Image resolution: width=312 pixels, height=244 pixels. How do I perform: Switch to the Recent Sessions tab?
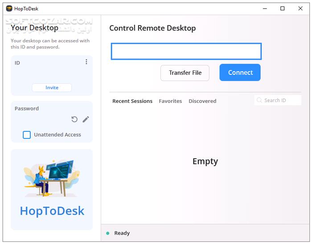(132, 101)
